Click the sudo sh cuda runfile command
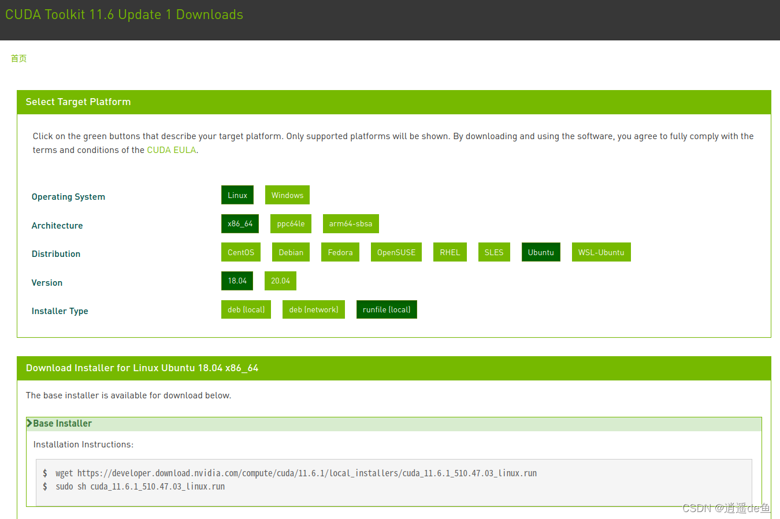The image size is (780, 519). tap(140, 487)
